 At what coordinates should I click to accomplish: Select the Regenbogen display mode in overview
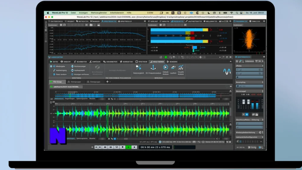pos(70,99)
